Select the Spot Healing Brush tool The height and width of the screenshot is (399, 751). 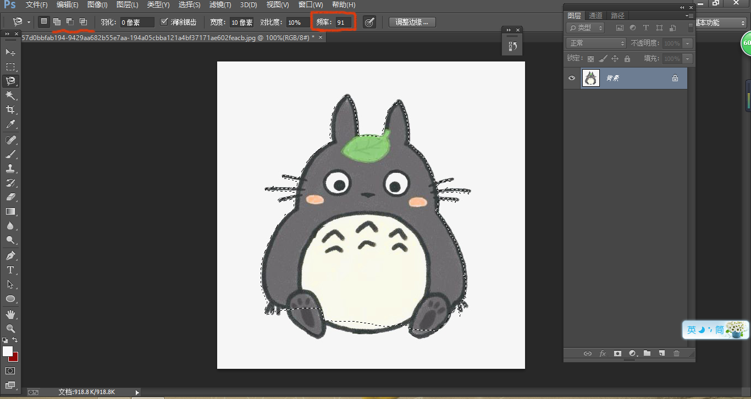[10, 140]
